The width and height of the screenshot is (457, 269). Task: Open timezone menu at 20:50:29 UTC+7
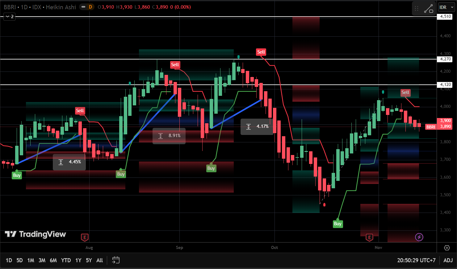[416, 260]
